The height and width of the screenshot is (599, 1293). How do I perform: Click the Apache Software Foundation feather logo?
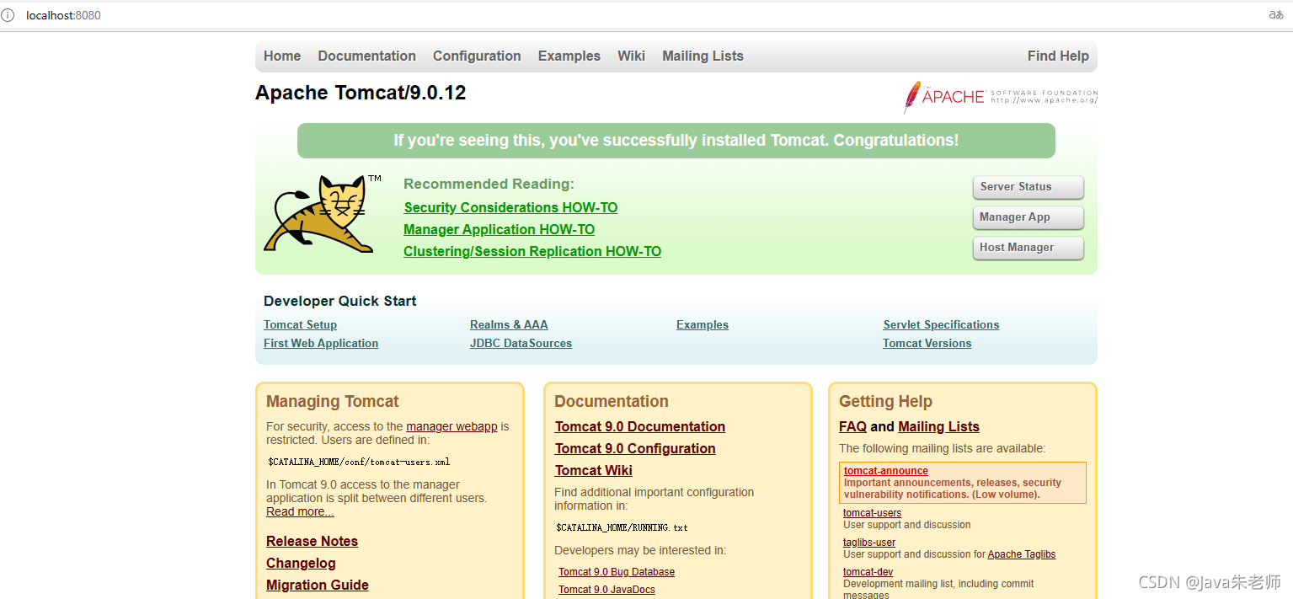click(x=1000, y=97)
